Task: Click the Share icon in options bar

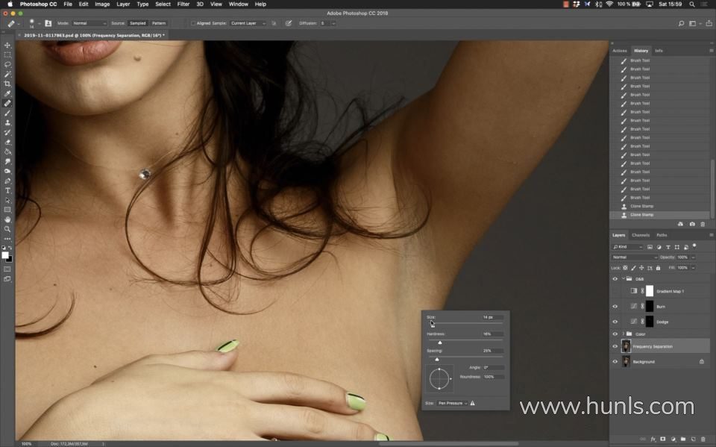Action: [x=709, y=23]
